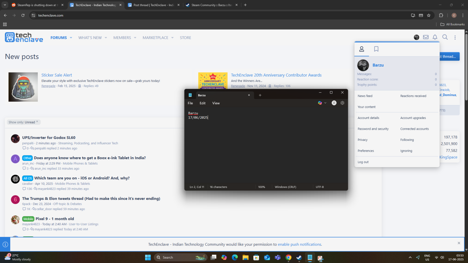Open Notepad Edit menu
Screen dimensions: 468x263
[202, 103]
